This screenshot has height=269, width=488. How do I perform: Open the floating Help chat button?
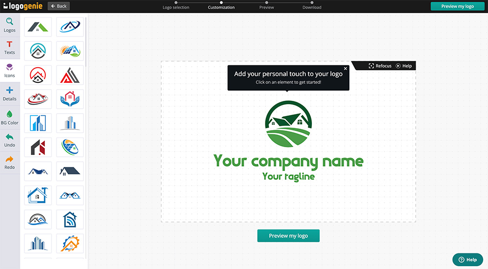(x=468, y=260)
